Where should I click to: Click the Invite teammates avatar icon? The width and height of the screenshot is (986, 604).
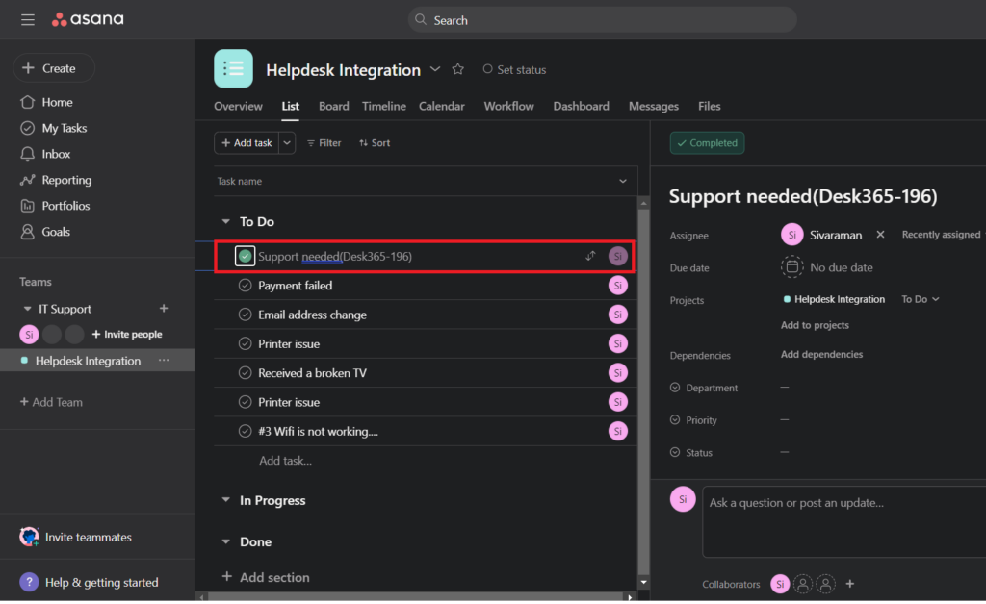(x=29, y=538)
